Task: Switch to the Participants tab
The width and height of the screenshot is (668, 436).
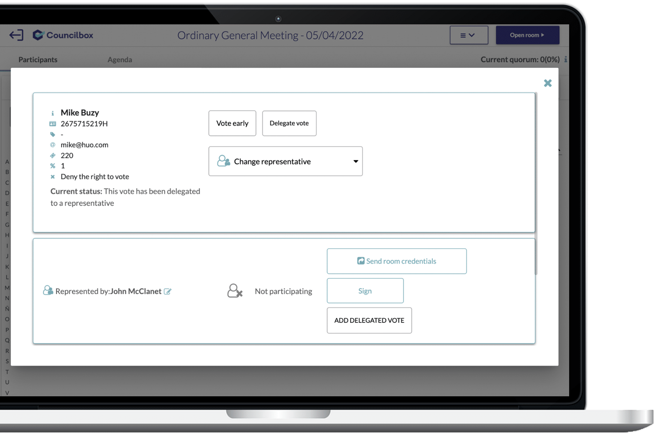Action: pyautogui.click(x=38, y=60)
